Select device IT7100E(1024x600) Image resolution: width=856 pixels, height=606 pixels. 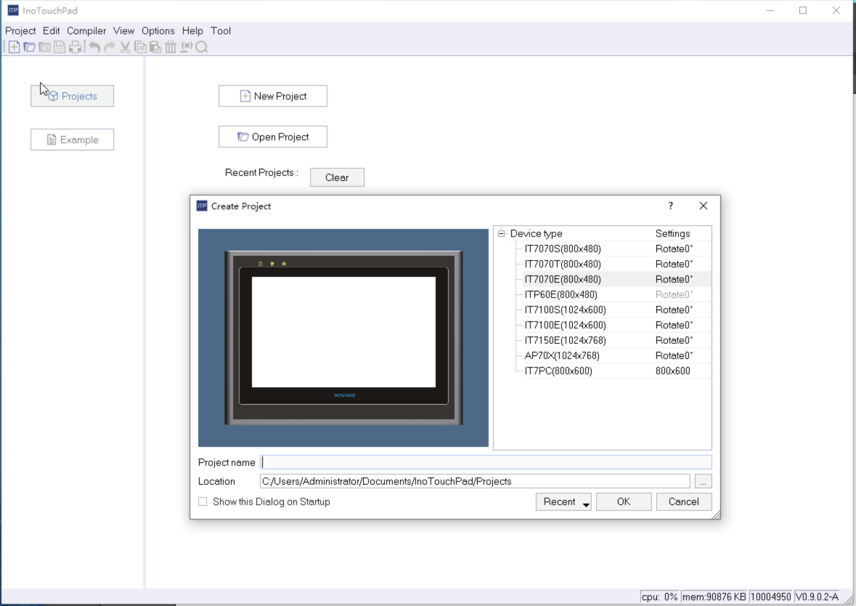(565, 325)
